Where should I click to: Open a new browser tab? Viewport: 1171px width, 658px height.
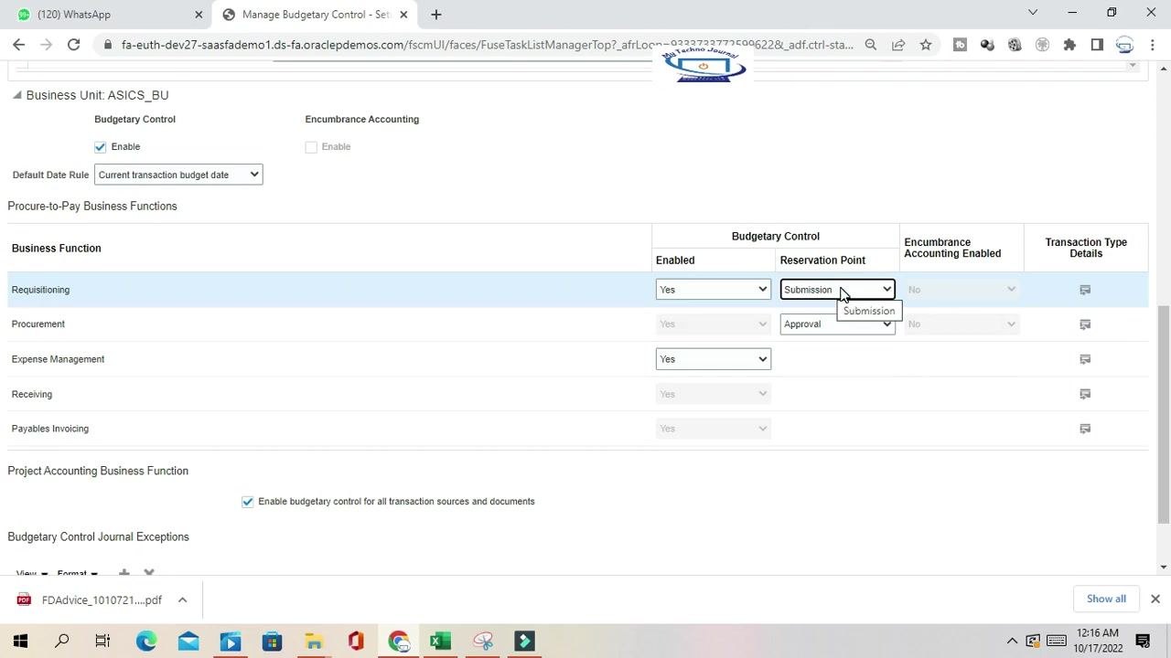pos(436,14)
